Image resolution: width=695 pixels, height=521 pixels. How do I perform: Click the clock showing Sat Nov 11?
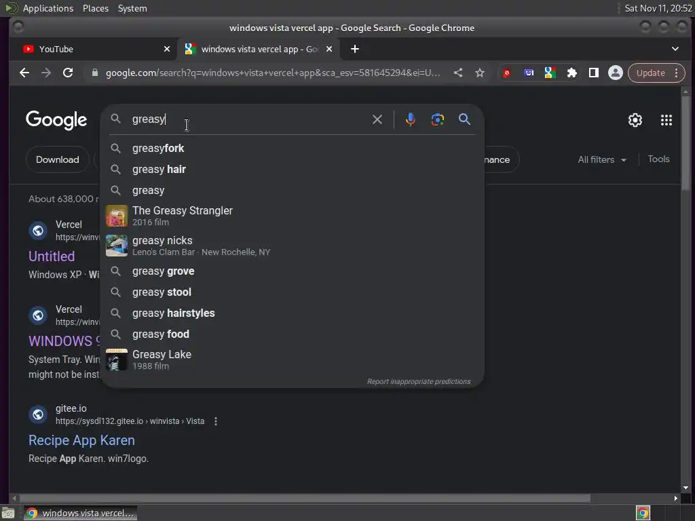(658, 8)
